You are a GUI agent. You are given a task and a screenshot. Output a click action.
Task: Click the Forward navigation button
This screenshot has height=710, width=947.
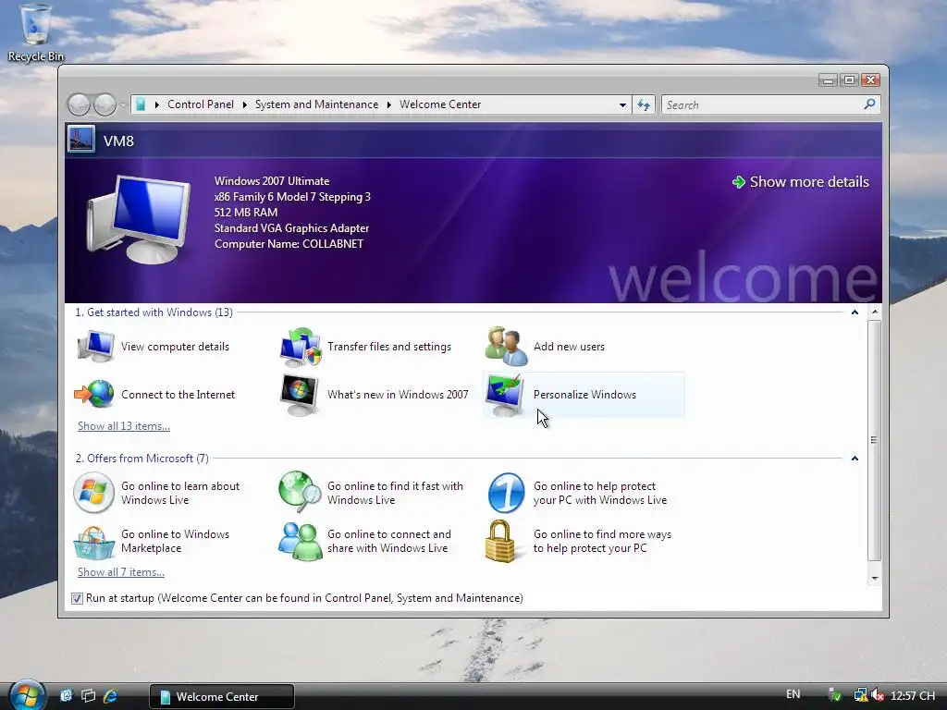(x=105, y=105)
